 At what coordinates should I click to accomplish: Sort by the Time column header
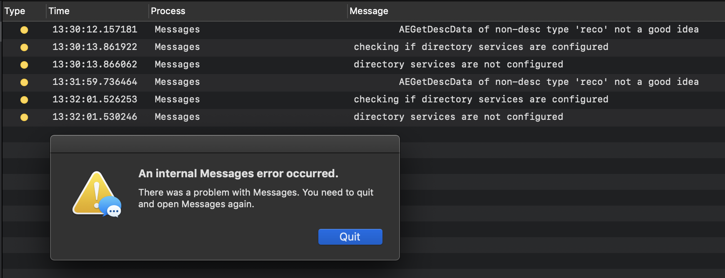click(x=59, y=11)
